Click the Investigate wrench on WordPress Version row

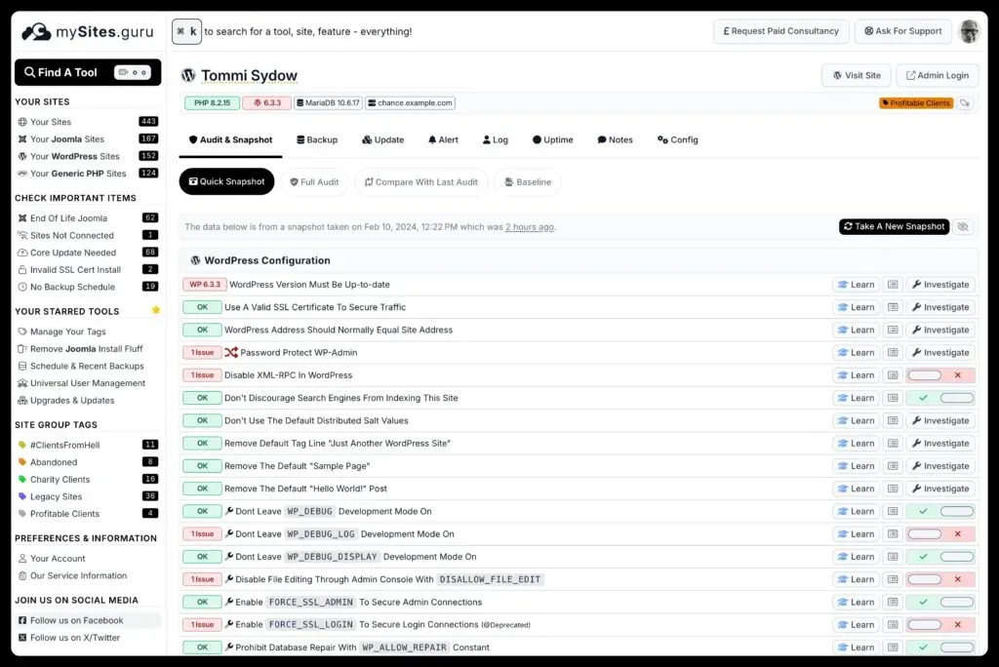939,284
